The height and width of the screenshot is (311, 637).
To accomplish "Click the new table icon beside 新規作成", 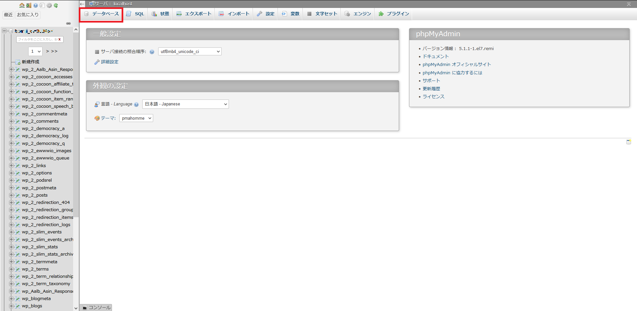I will (18, 62).
